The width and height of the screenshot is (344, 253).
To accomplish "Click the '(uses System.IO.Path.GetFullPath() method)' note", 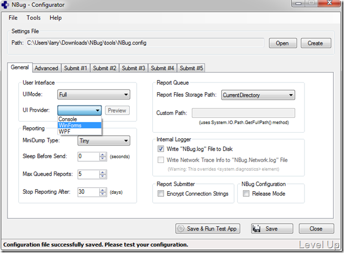I will pyautogui.click(x=244, y=123).
